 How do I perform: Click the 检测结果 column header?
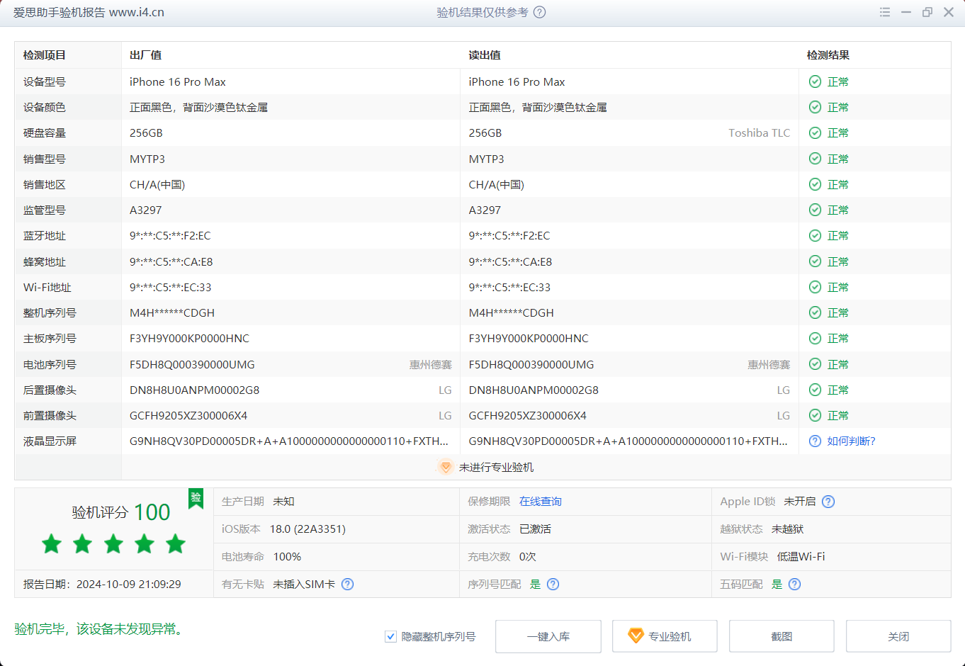(x=828, y=55)
